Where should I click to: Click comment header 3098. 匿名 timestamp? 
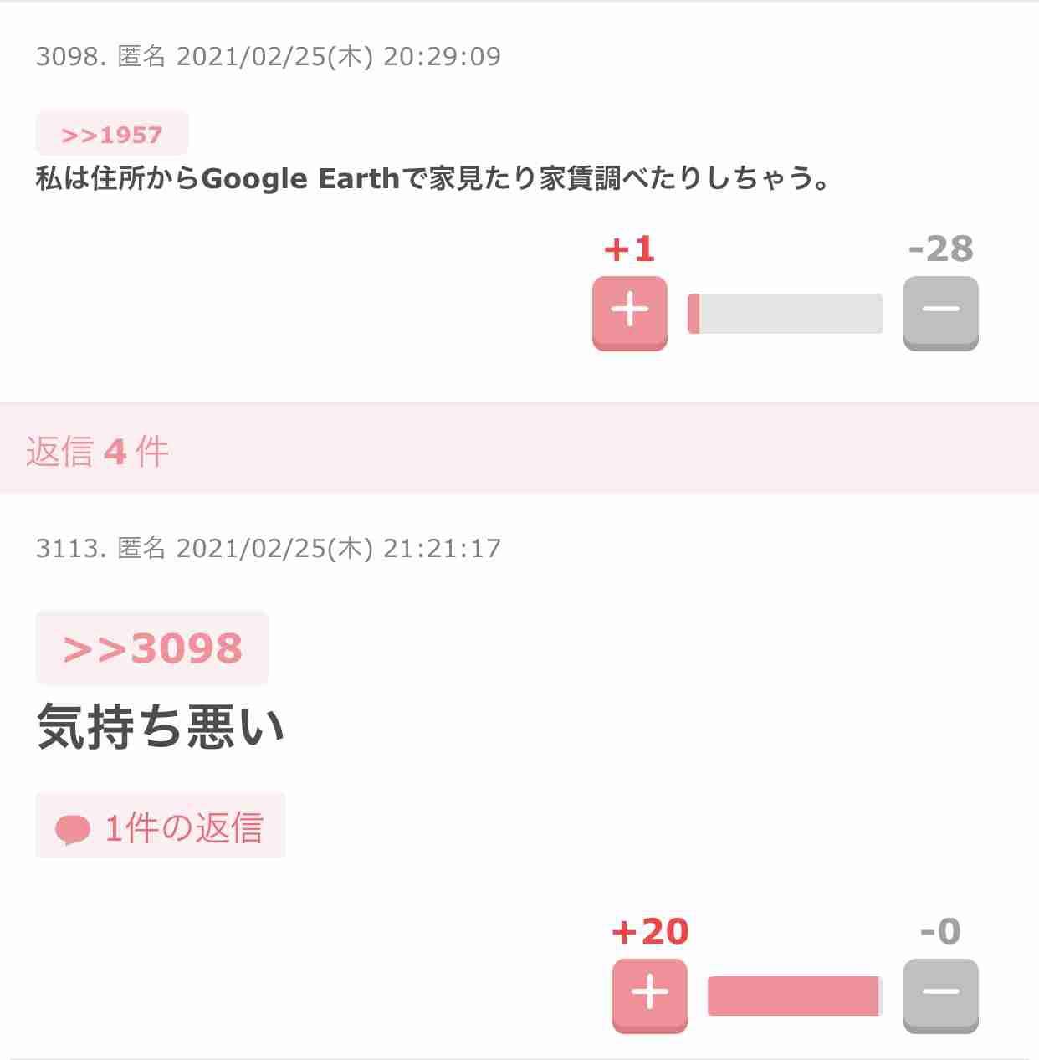pos(269,57)
